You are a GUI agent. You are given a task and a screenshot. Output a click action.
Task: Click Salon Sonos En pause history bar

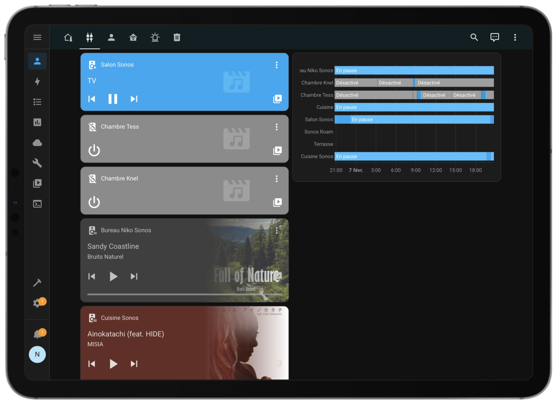click(x=420, y=119)
